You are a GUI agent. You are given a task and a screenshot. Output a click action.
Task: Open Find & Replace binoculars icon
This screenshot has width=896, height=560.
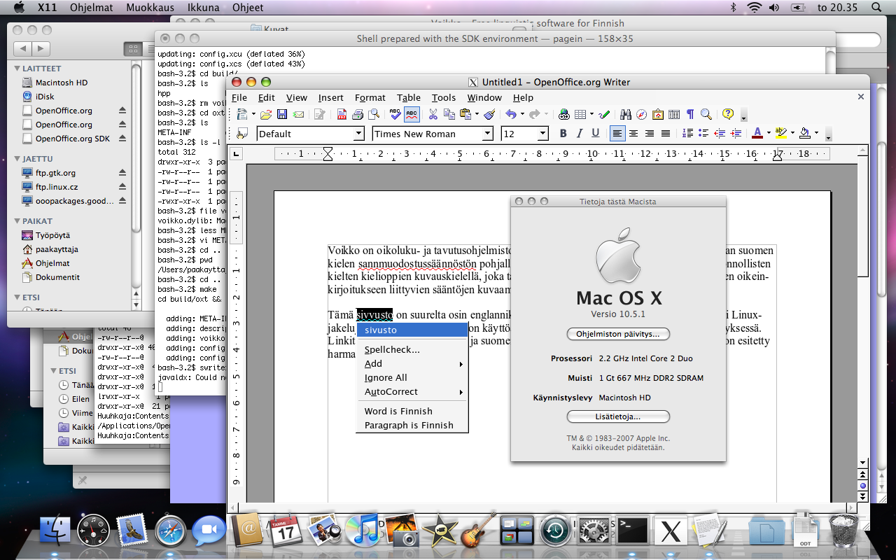[626, 114]
